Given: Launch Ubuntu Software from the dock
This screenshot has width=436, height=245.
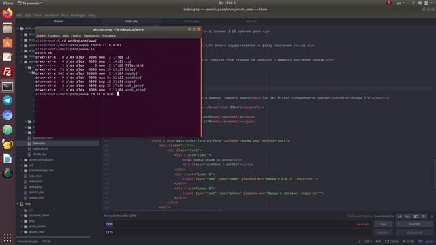Looking at the screenshot, I should pos(7,42).
